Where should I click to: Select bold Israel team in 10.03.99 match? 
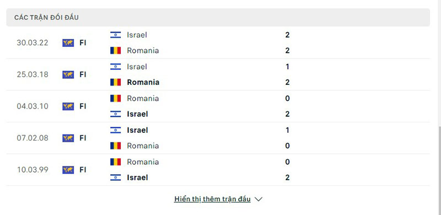click(137, 178)
